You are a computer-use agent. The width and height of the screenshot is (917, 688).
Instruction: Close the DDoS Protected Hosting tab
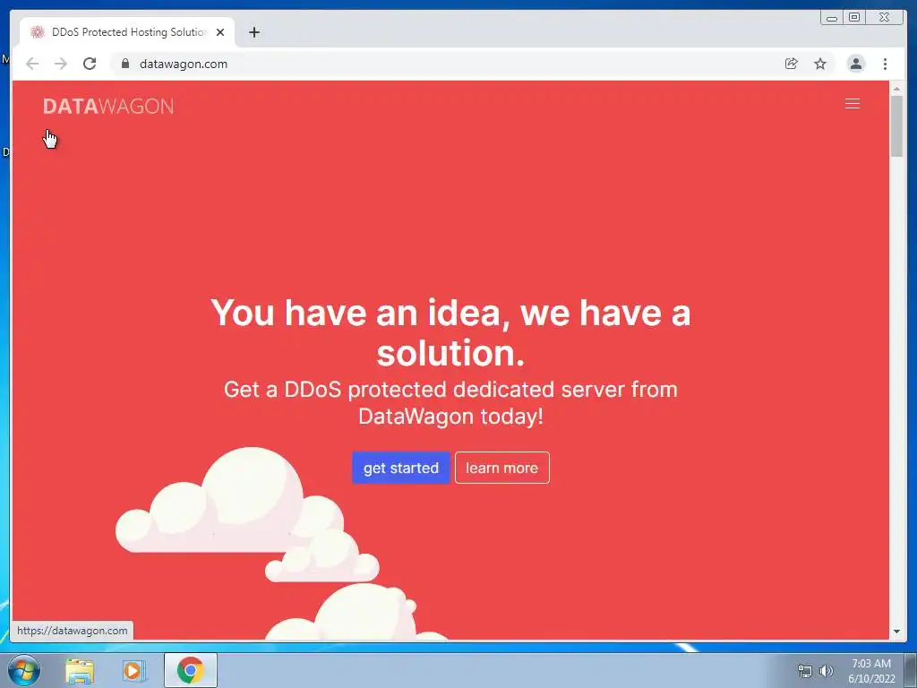pyautogui.click(x=220, y=32)
